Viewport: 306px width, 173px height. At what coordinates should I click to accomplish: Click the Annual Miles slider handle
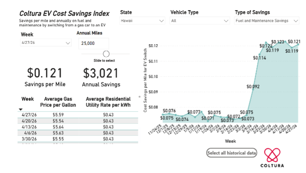[106, 54]
